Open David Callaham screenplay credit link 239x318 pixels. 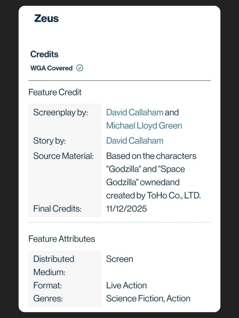pyautogui.click(x=135, y=112)
